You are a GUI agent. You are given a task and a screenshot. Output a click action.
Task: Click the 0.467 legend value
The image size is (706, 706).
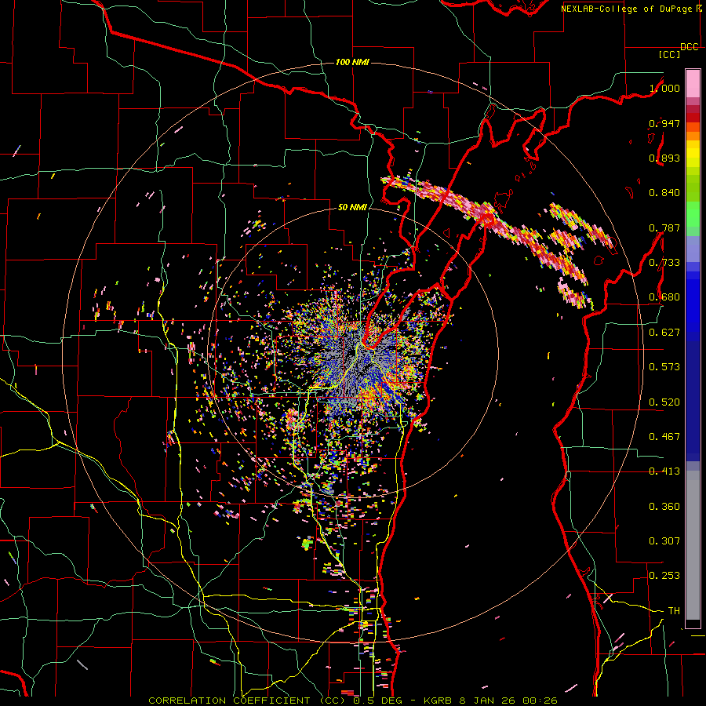[x=664, y=437]
